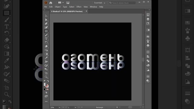Open the search options magnifier dropdown
The image size is (194, 109).
pos(111,3)
